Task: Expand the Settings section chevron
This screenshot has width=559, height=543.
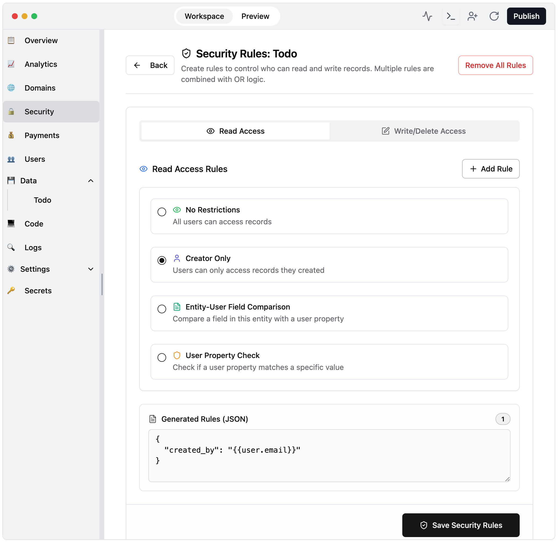Action: 91,269
